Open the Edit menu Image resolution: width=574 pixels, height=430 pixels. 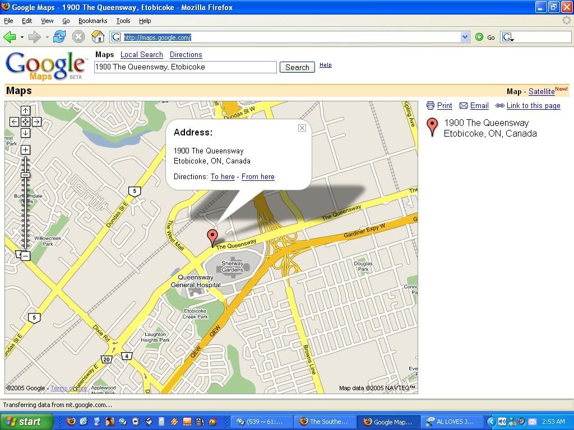27,21
